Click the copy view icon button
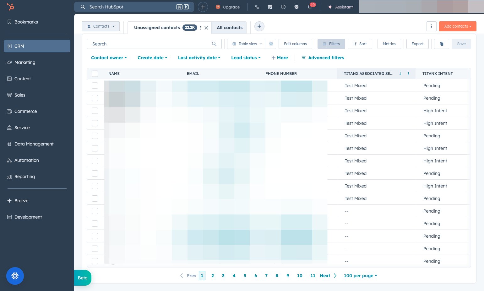The height and width of the screenshot is (291, 484). (442, 44)
